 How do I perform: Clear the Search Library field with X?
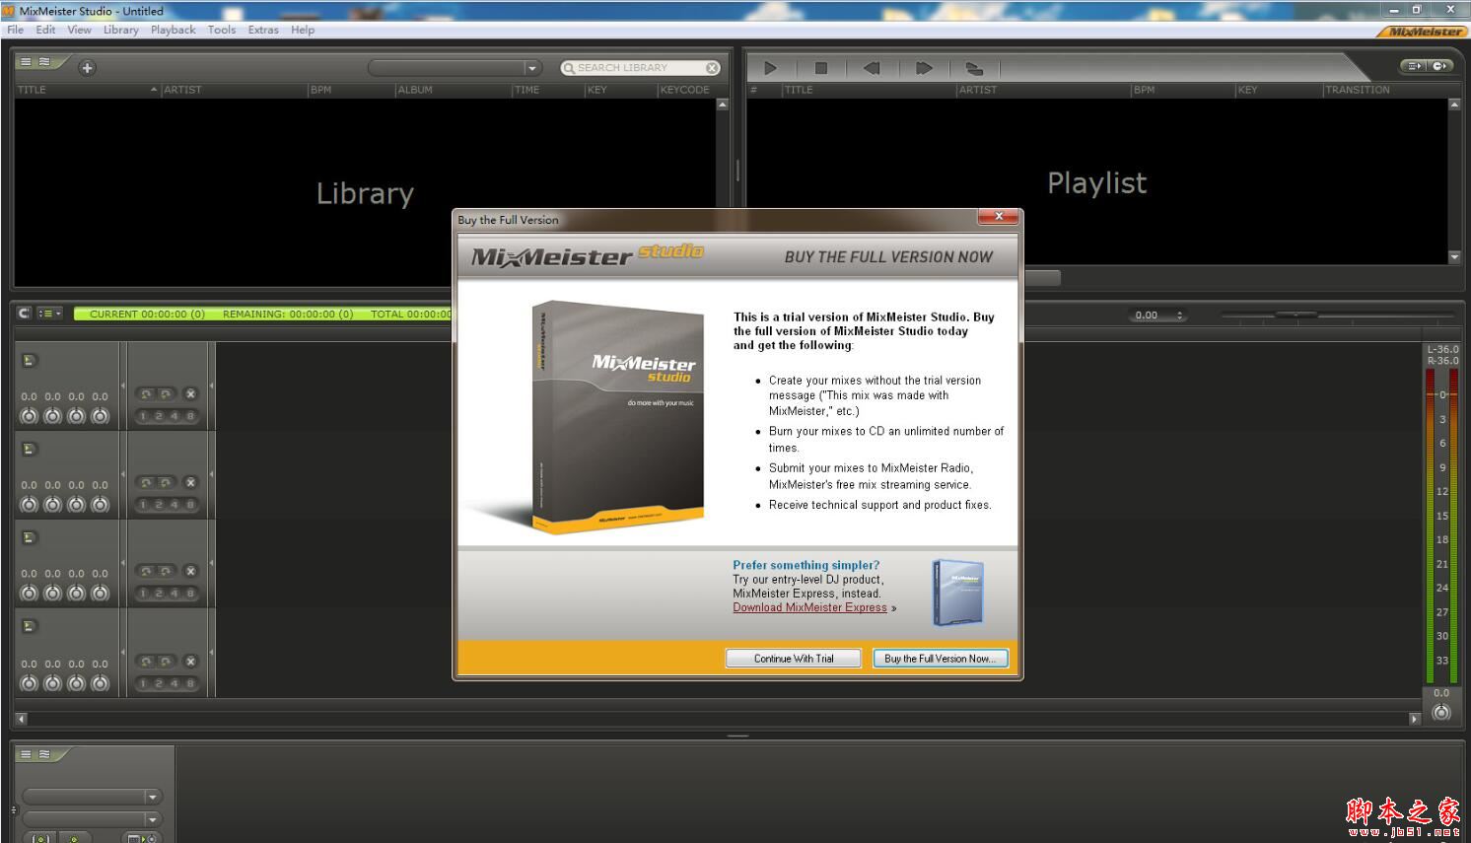(712, 68)
